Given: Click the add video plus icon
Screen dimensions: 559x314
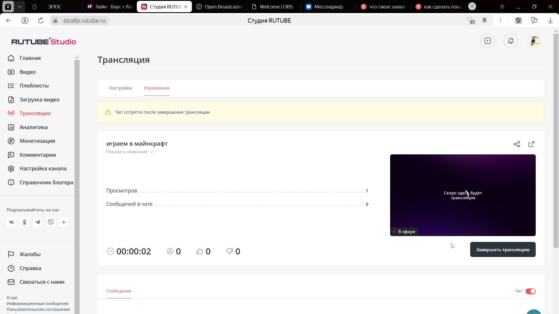Looking at the screenshot, I should point(488,41).
